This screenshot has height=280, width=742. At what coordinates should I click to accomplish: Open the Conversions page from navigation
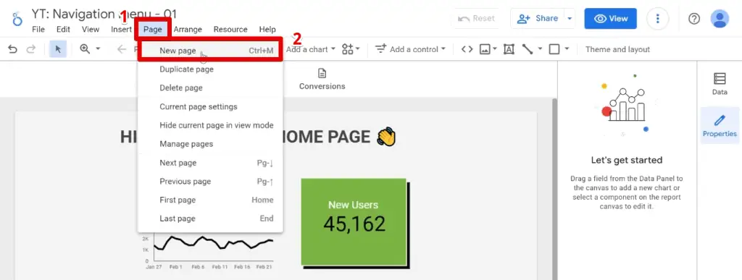[x=322, y=80]
